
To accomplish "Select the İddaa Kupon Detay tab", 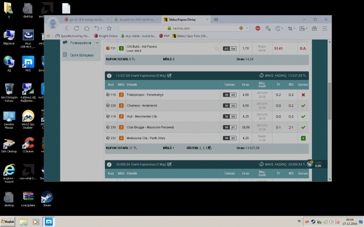I will (x=186, y=19).
